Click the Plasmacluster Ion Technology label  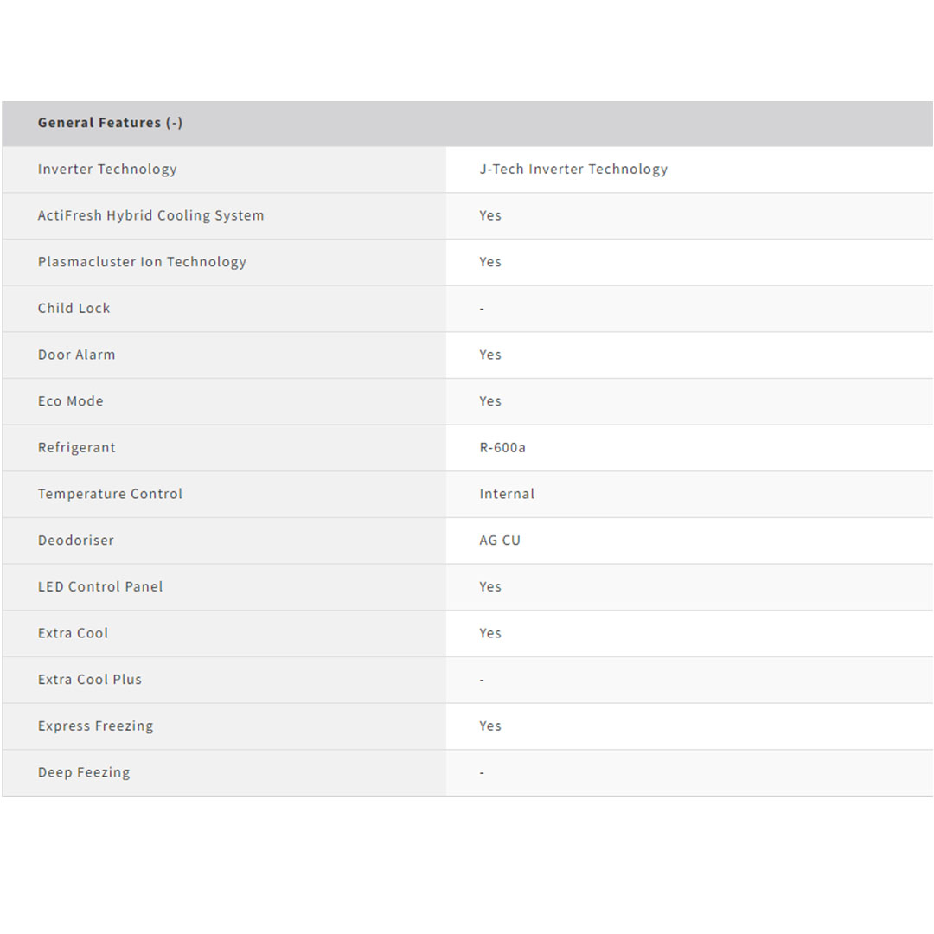(142, 262)
